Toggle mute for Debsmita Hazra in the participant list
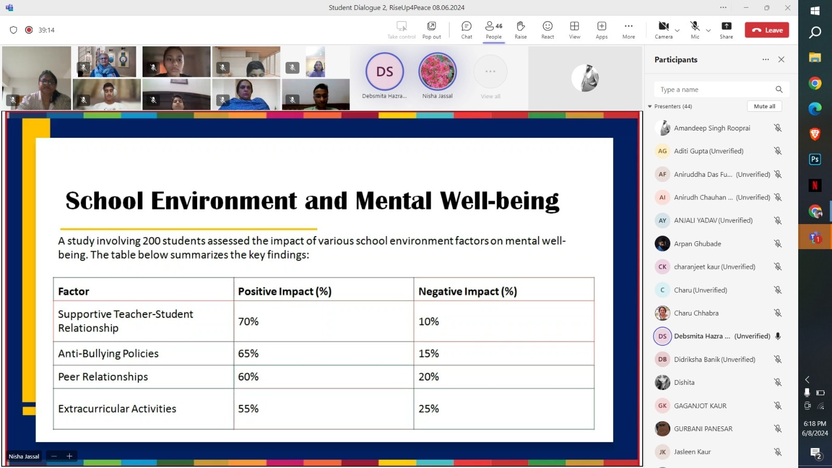This screenshot has width=832, height=468. 778,336
